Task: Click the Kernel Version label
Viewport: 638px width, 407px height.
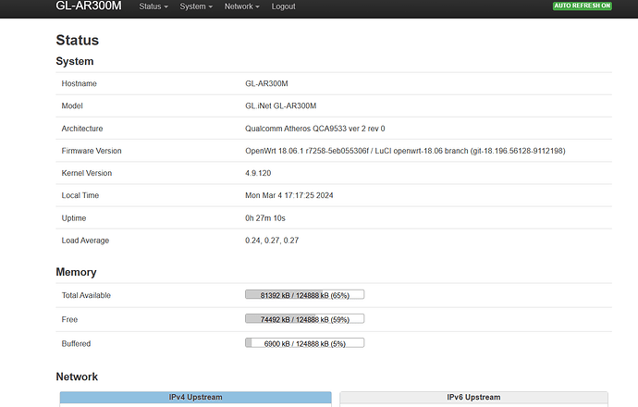Action: (87, 173)
